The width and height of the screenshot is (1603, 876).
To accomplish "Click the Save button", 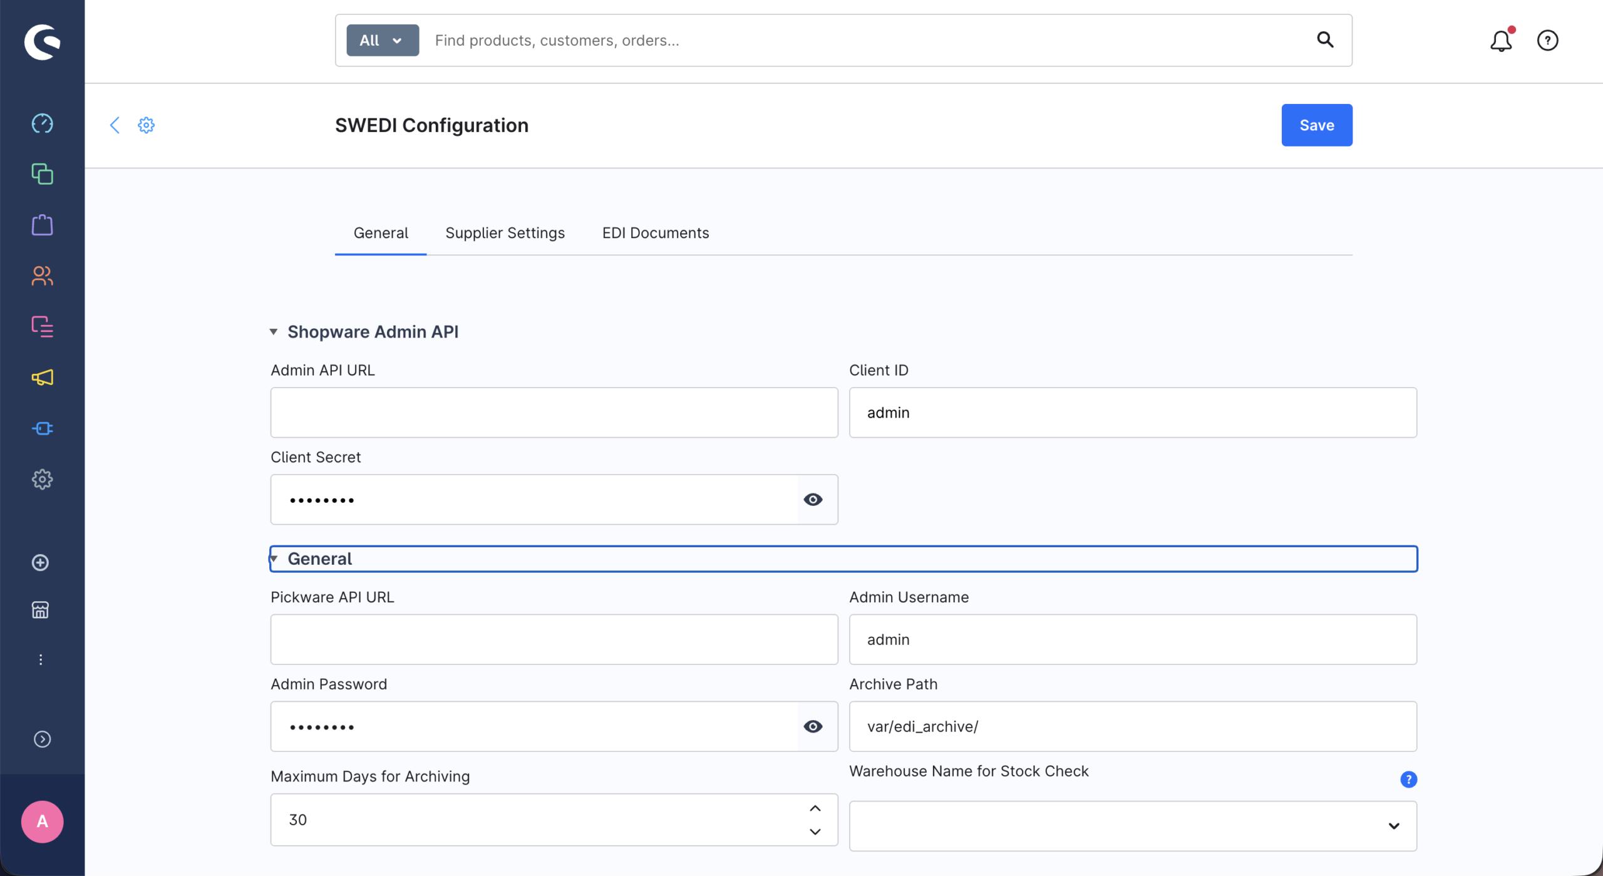I will pos(1316,125).
